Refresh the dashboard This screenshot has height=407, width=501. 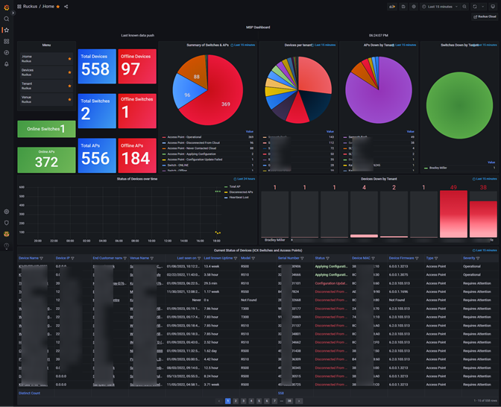point(475,7)
